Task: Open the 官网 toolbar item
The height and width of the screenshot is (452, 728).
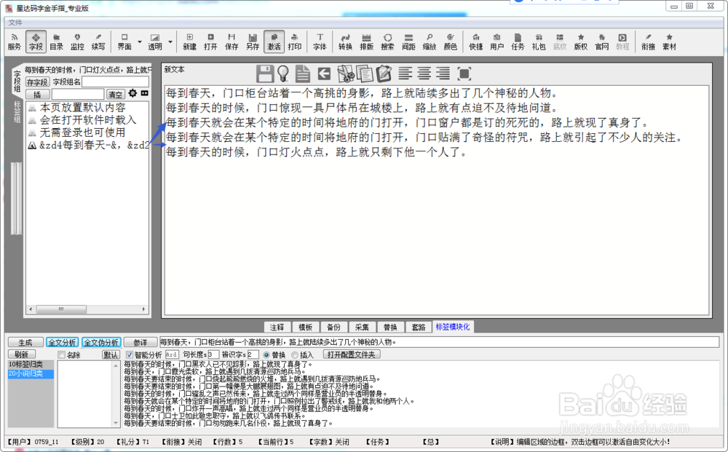Action: tap(602, 41)
